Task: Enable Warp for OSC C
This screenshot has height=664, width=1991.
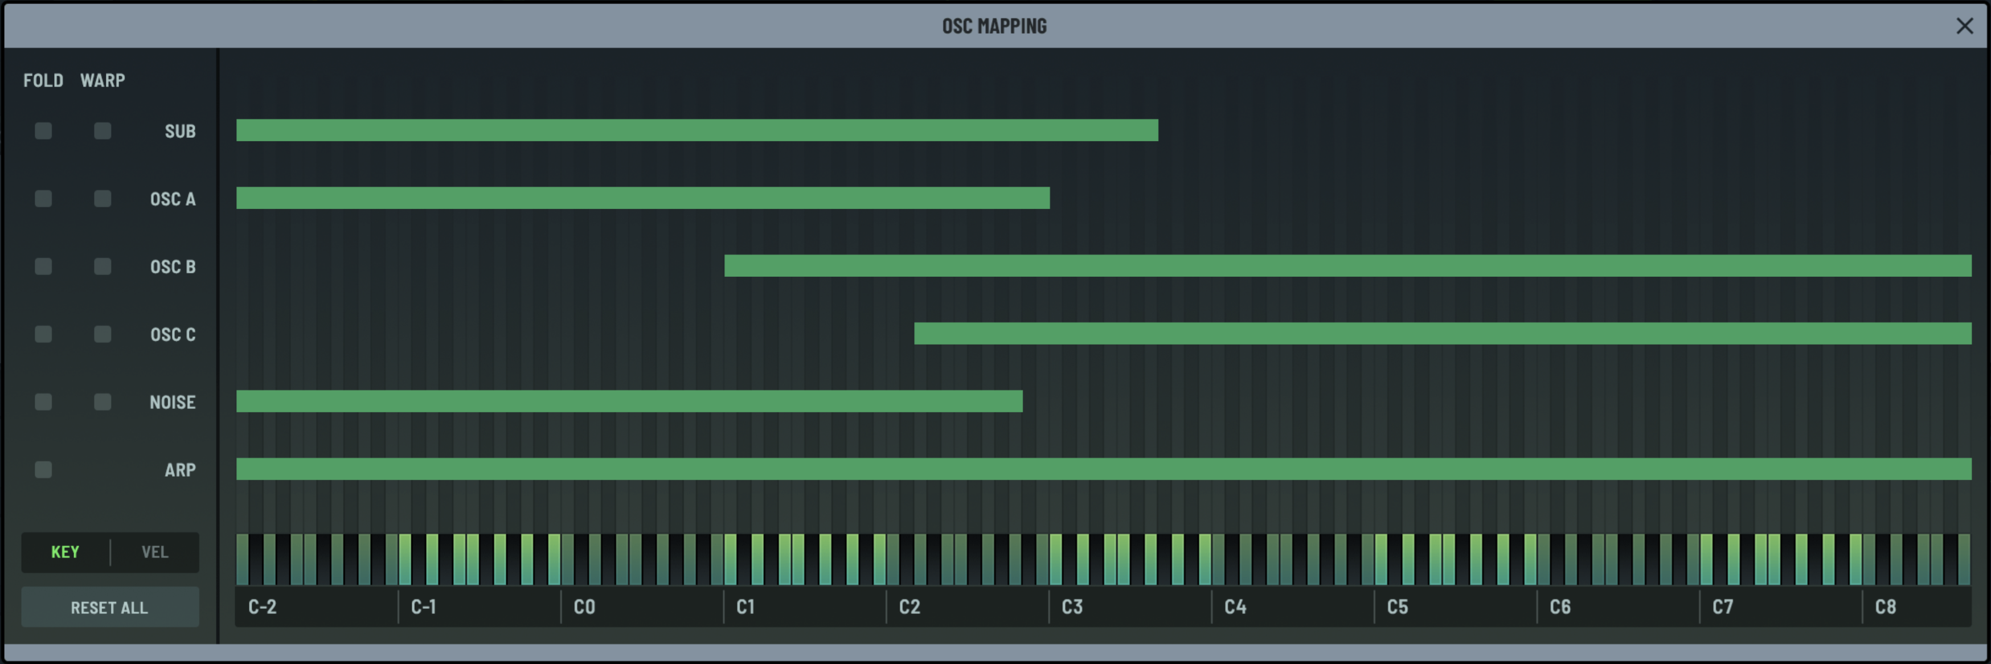Action: tap(102, 334)
